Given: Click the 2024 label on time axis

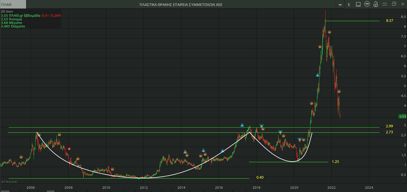Looking at the screenshot, I should pos(369,187).
